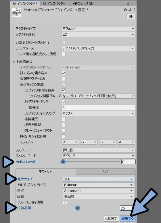Toggle the sRGB (カラーテクスチャ) checkbox
The image size is (161, 223).
pos(64,43)
